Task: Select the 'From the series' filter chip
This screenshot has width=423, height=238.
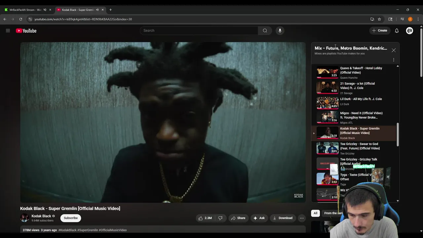Action: click(333, 213)
